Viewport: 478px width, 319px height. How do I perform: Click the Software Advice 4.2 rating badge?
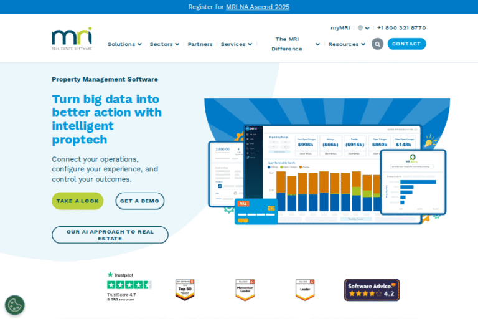pos(372,290)
